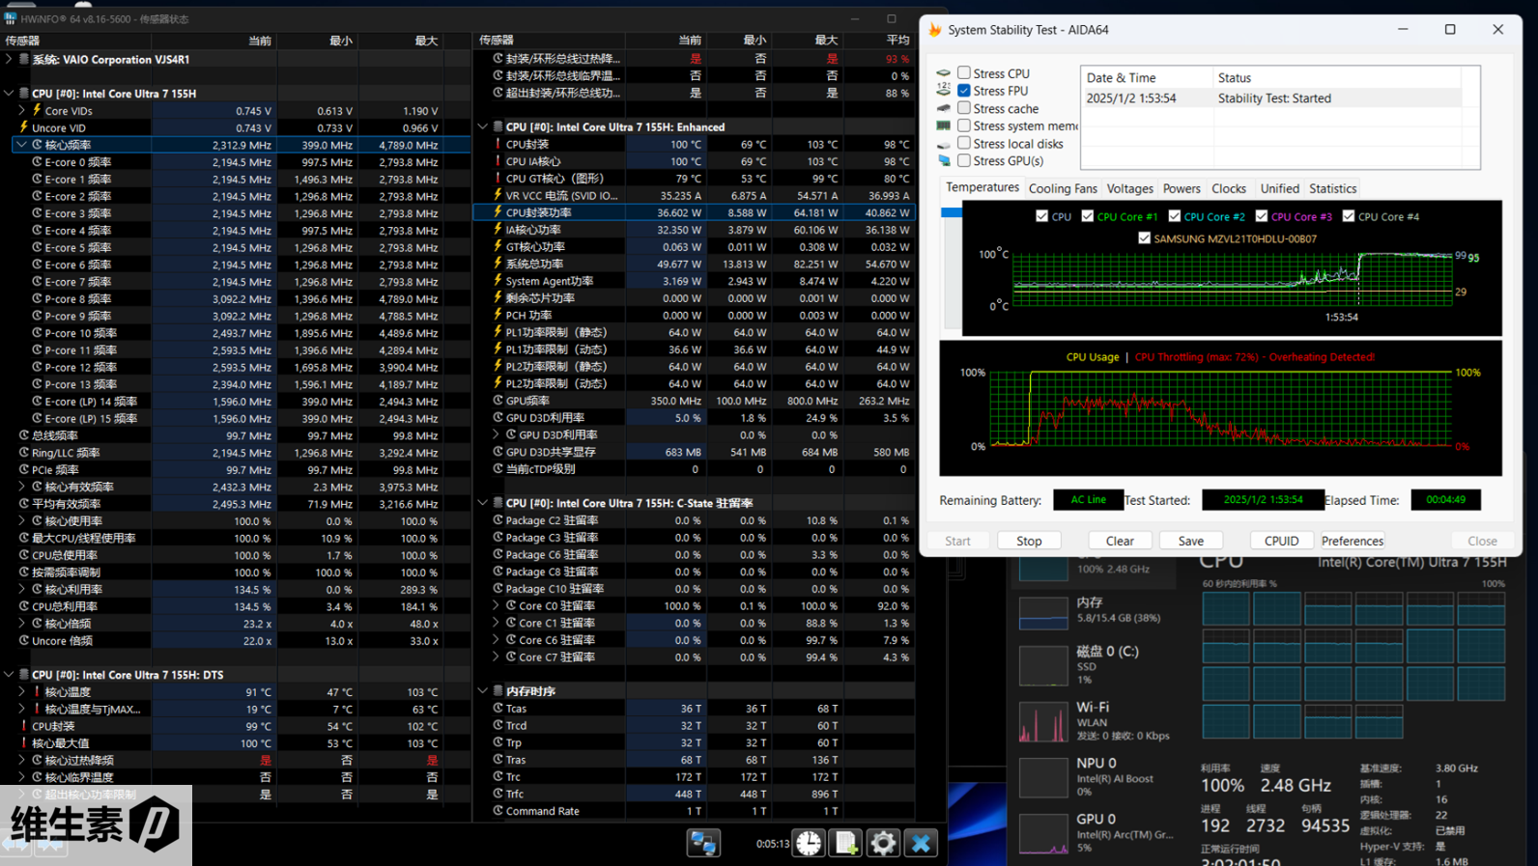The width and height of the screenshot is (1538, 866).
Task: Click the GPU 0 graph in Task Manager
Action: coord(1043,833)
